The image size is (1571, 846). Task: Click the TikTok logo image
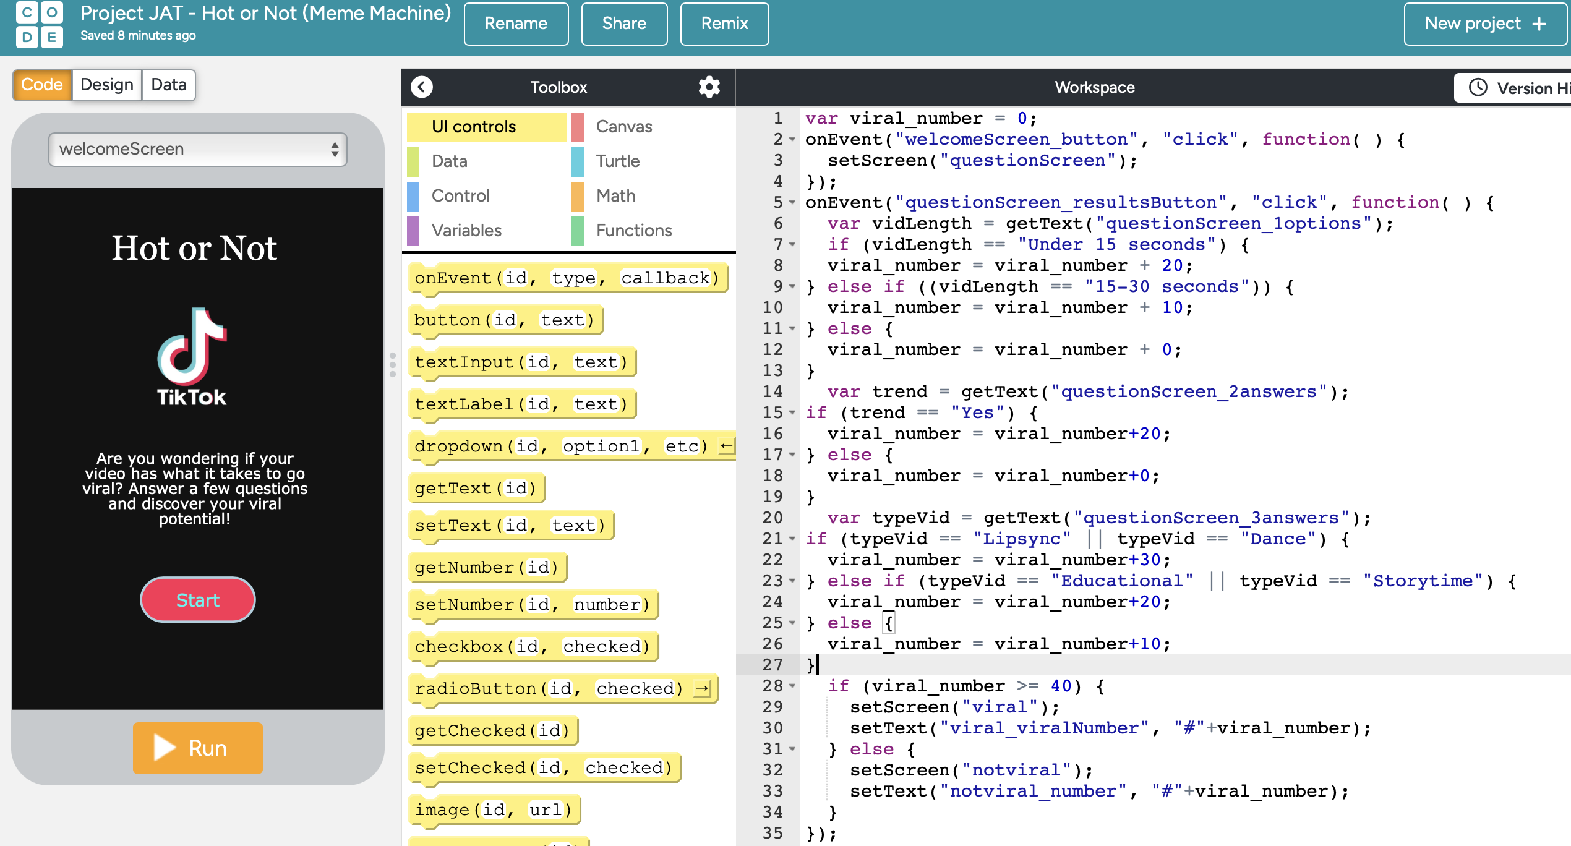pyautogui.click(x=192, y=357)
